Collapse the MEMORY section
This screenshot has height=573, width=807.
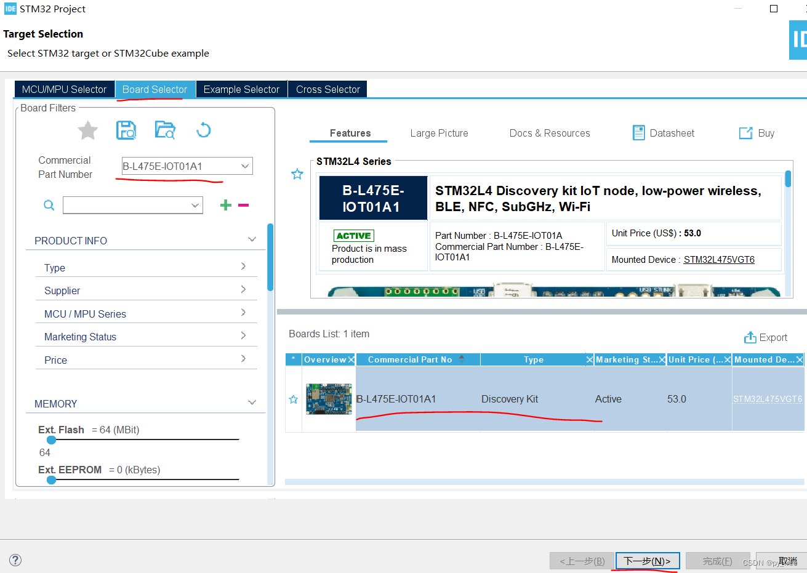tap(252, 403)
